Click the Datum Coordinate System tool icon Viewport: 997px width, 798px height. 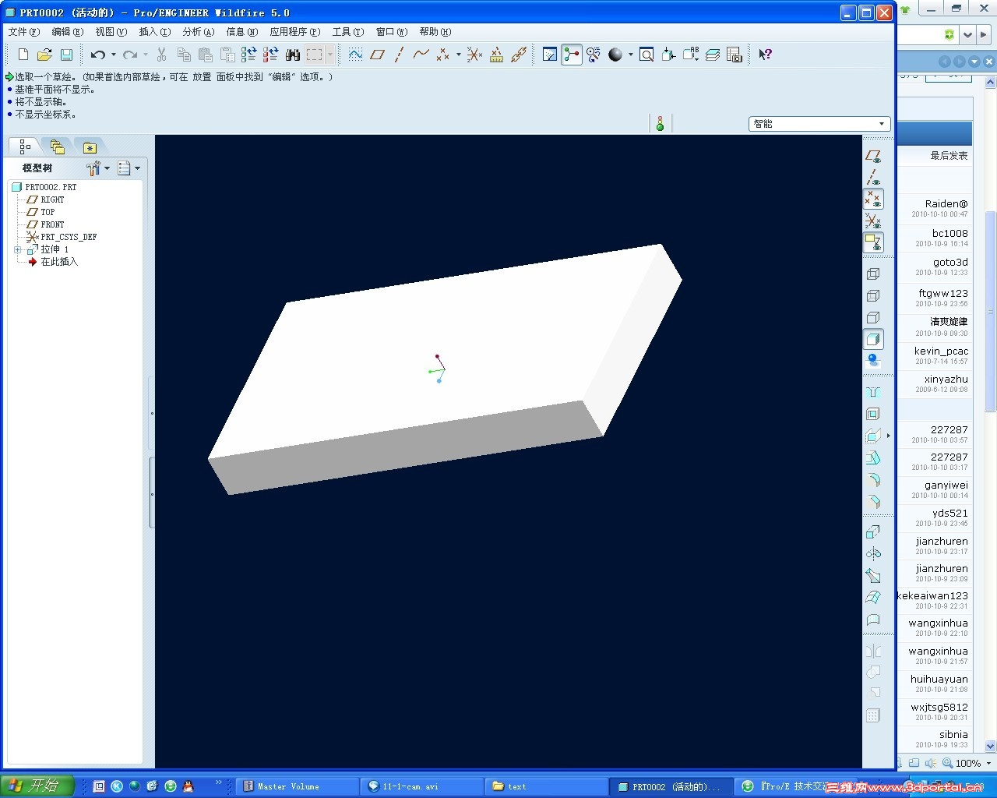pyautogui.click(x=474, y=55)
